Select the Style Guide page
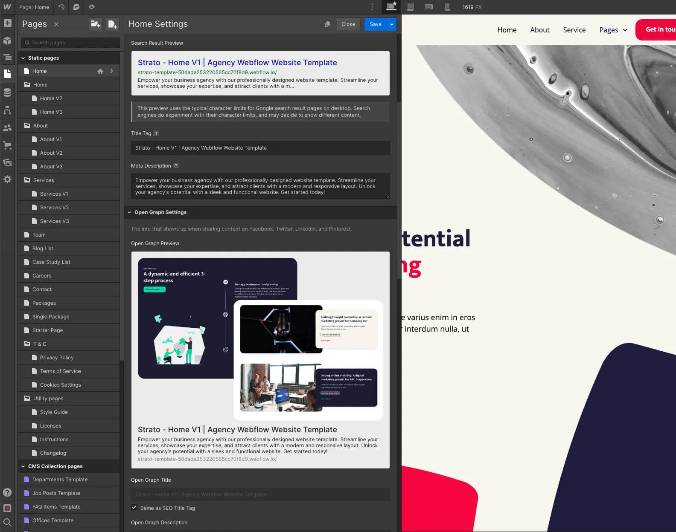Screen dimensions: 676x532 click(x=69, y=412)
